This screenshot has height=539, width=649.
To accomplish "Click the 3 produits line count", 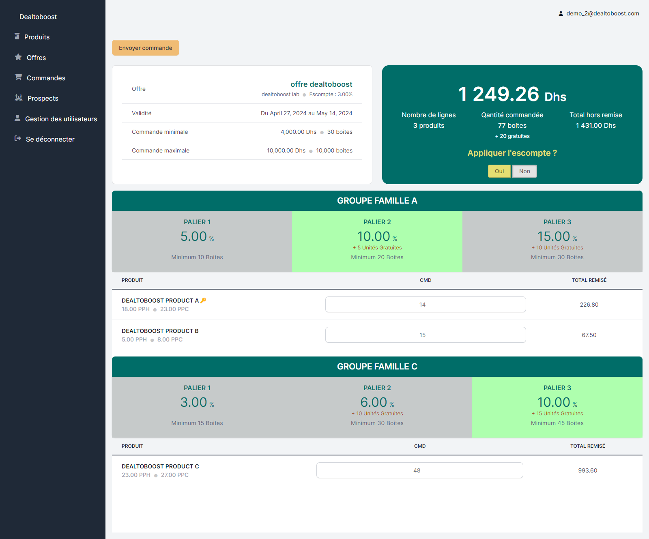I will point(429,125).
